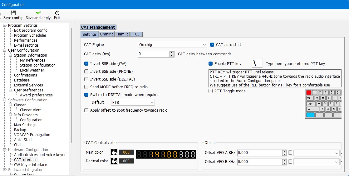This screenshot has height=176, width=349.
Task: Switch to the Settings tab
Action: point(90,34)
